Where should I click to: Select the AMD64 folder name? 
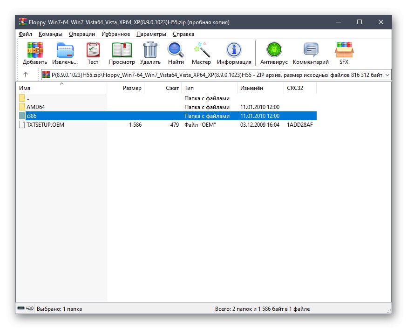pyautogui.click(x=35, y=107)
